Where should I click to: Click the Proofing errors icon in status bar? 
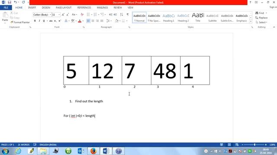coord(35,145)
